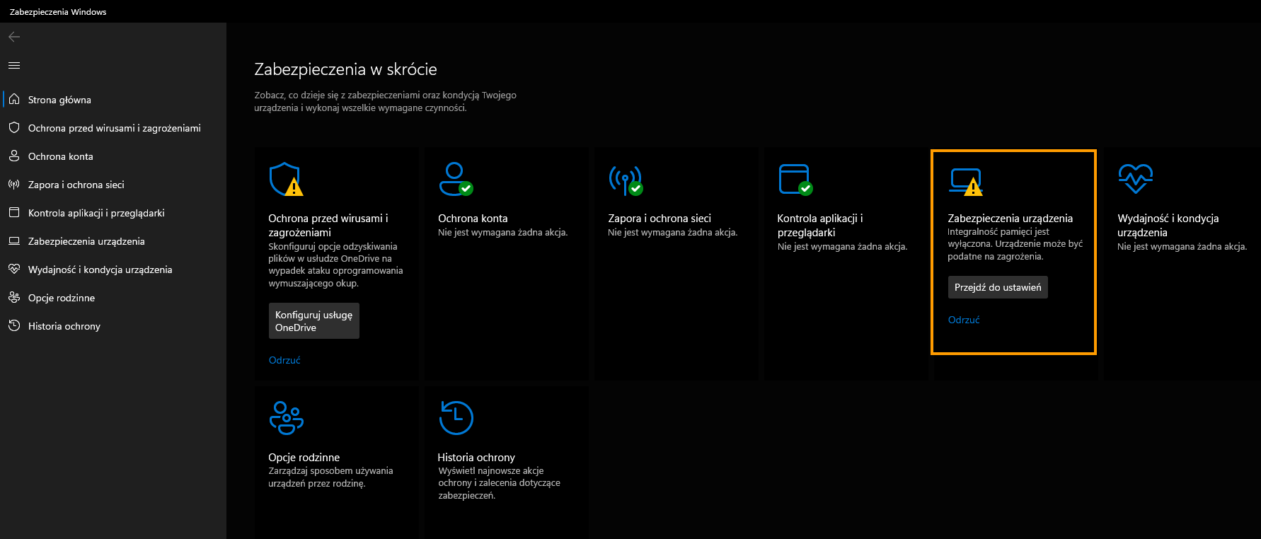Click Konfiguruj usługę OneDrive button
Screen dimensions: 1261x539
coord(313,321)
